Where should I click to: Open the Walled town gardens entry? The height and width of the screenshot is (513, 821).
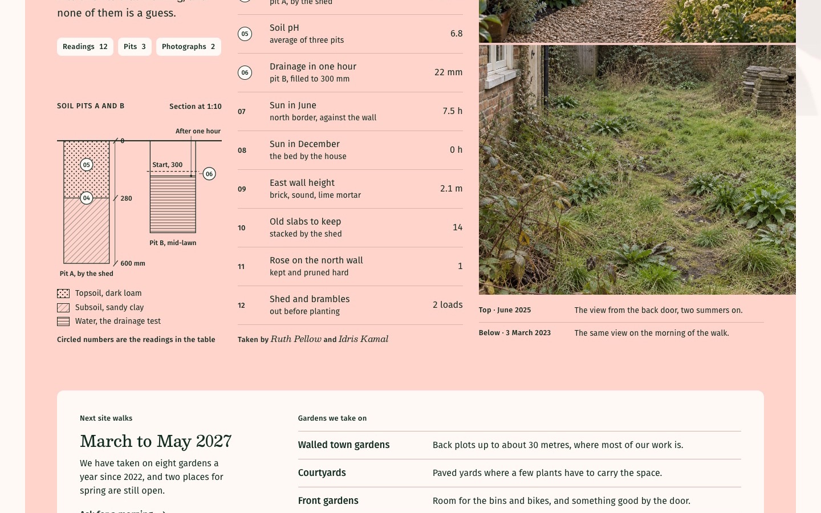coord(519,445)
